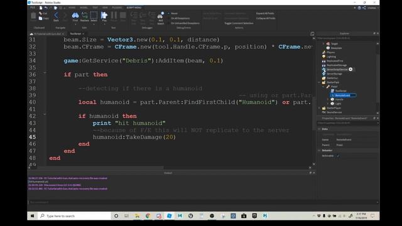Open the FILE menu
Viewport: 402px width, 226px height.
tap(33, 8)
